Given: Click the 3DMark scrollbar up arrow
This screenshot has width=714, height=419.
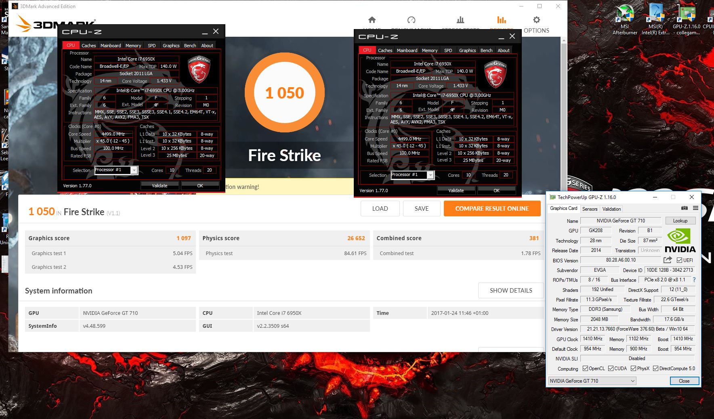Looking at the screenshot, I should [564, 40].
